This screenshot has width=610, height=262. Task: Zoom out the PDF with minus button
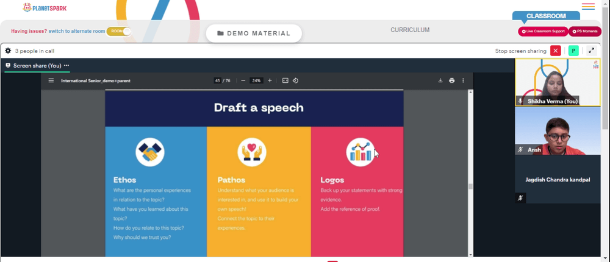click(x=243, y=80)
